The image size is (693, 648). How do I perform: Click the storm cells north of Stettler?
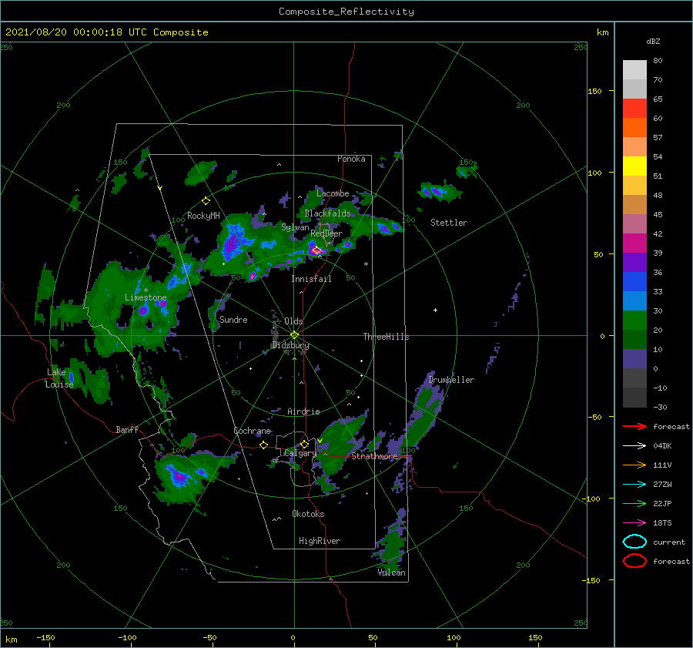(x=439, y=192)
